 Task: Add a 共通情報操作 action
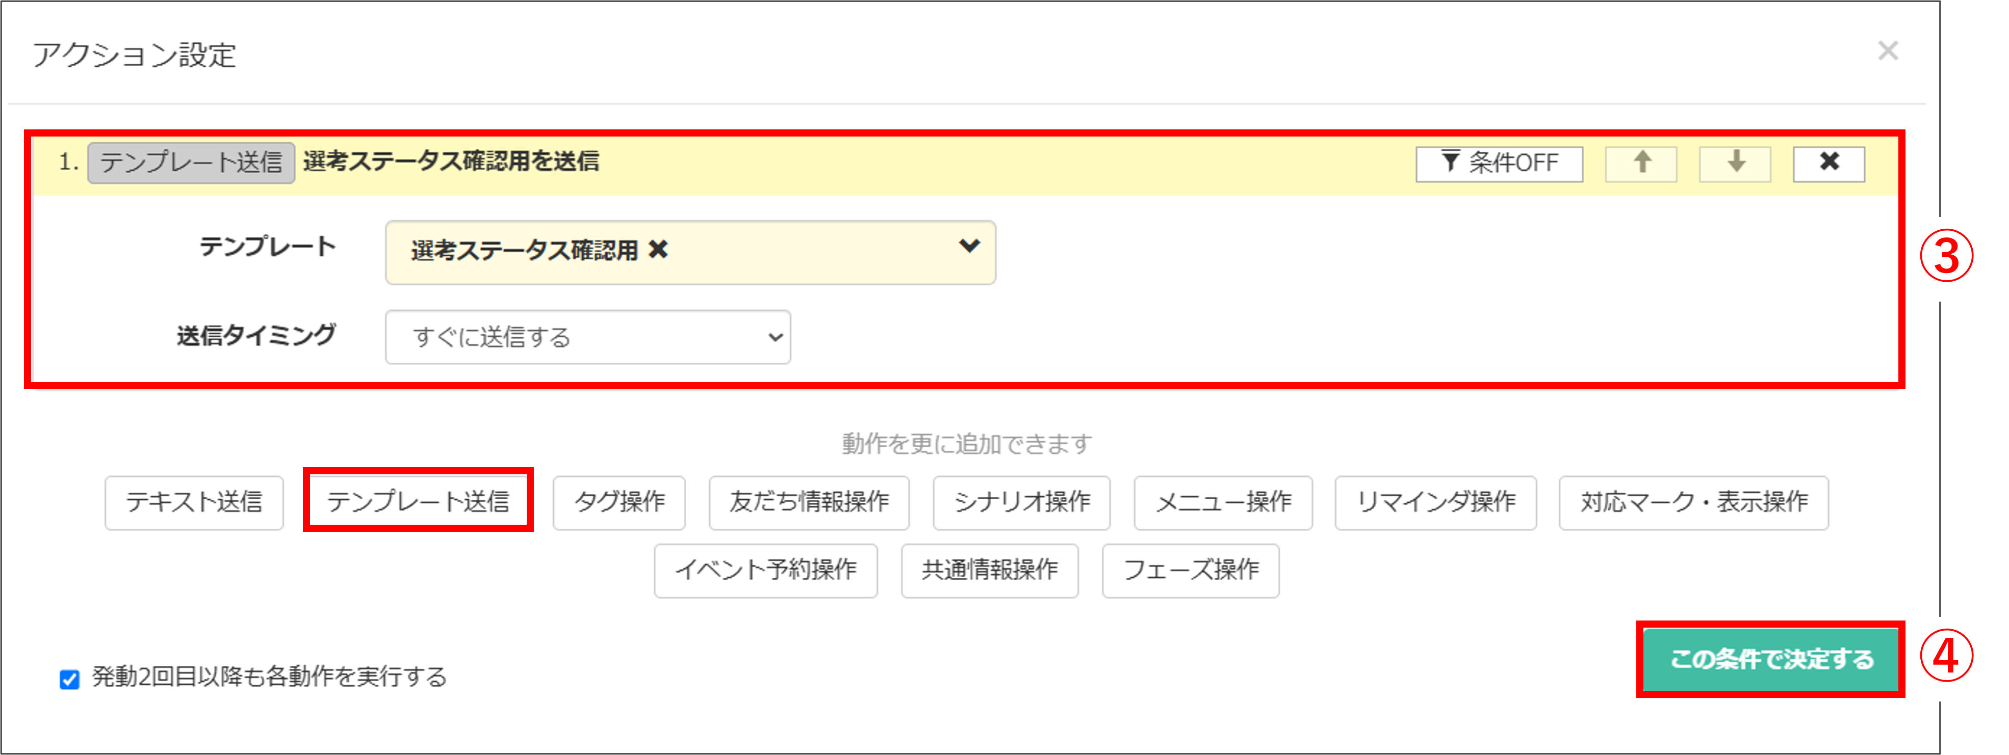[990, 571]
